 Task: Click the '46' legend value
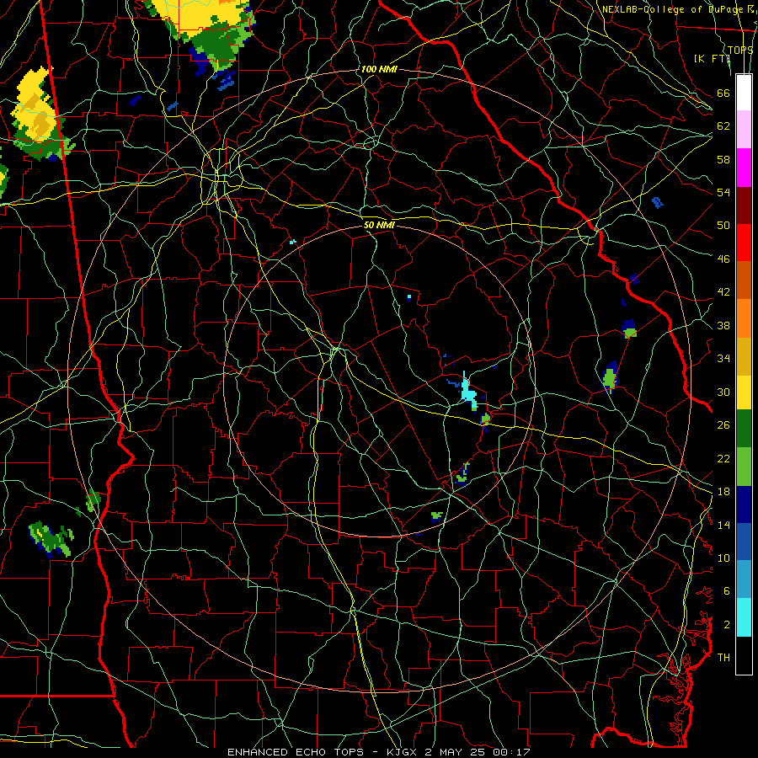pos(723,259)
